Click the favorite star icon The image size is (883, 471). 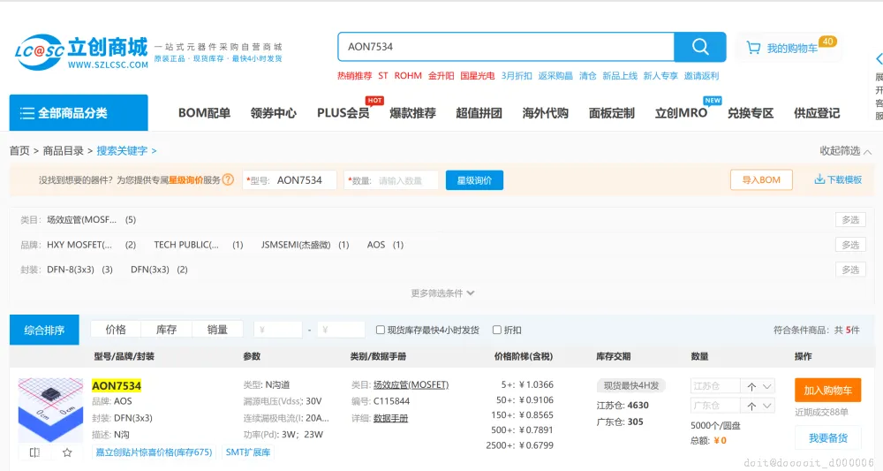[67, 452]
